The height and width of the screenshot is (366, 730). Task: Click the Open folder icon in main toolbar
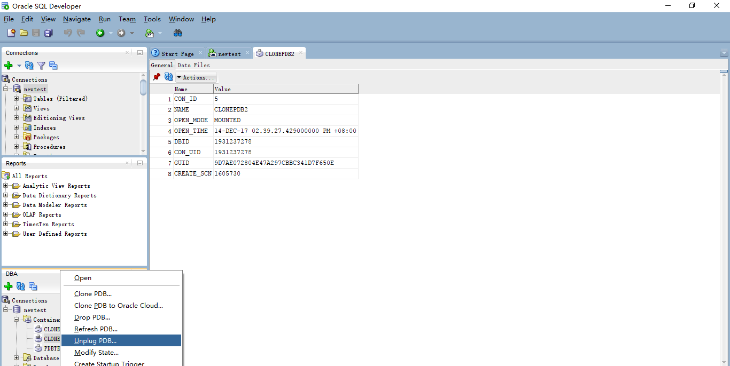tap(24, 33)
